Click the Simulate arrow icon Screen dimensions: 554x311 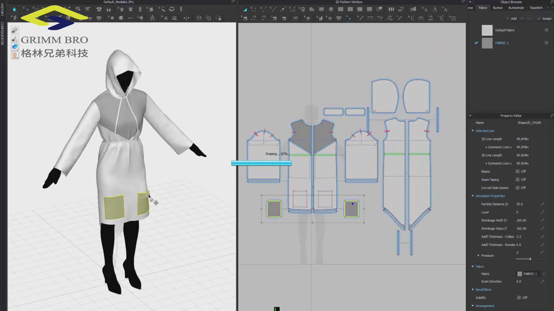pos(14,9)
